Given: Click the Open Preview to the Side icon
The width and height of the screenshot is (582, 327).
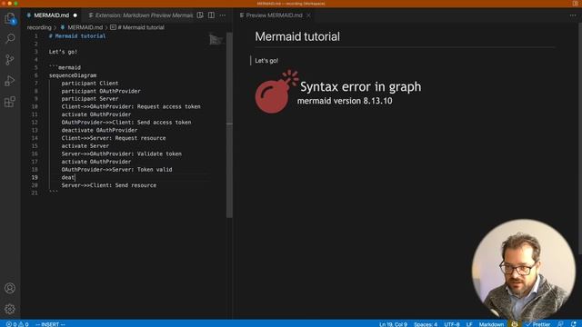Looking at the screenshot, I should [200, 15].
